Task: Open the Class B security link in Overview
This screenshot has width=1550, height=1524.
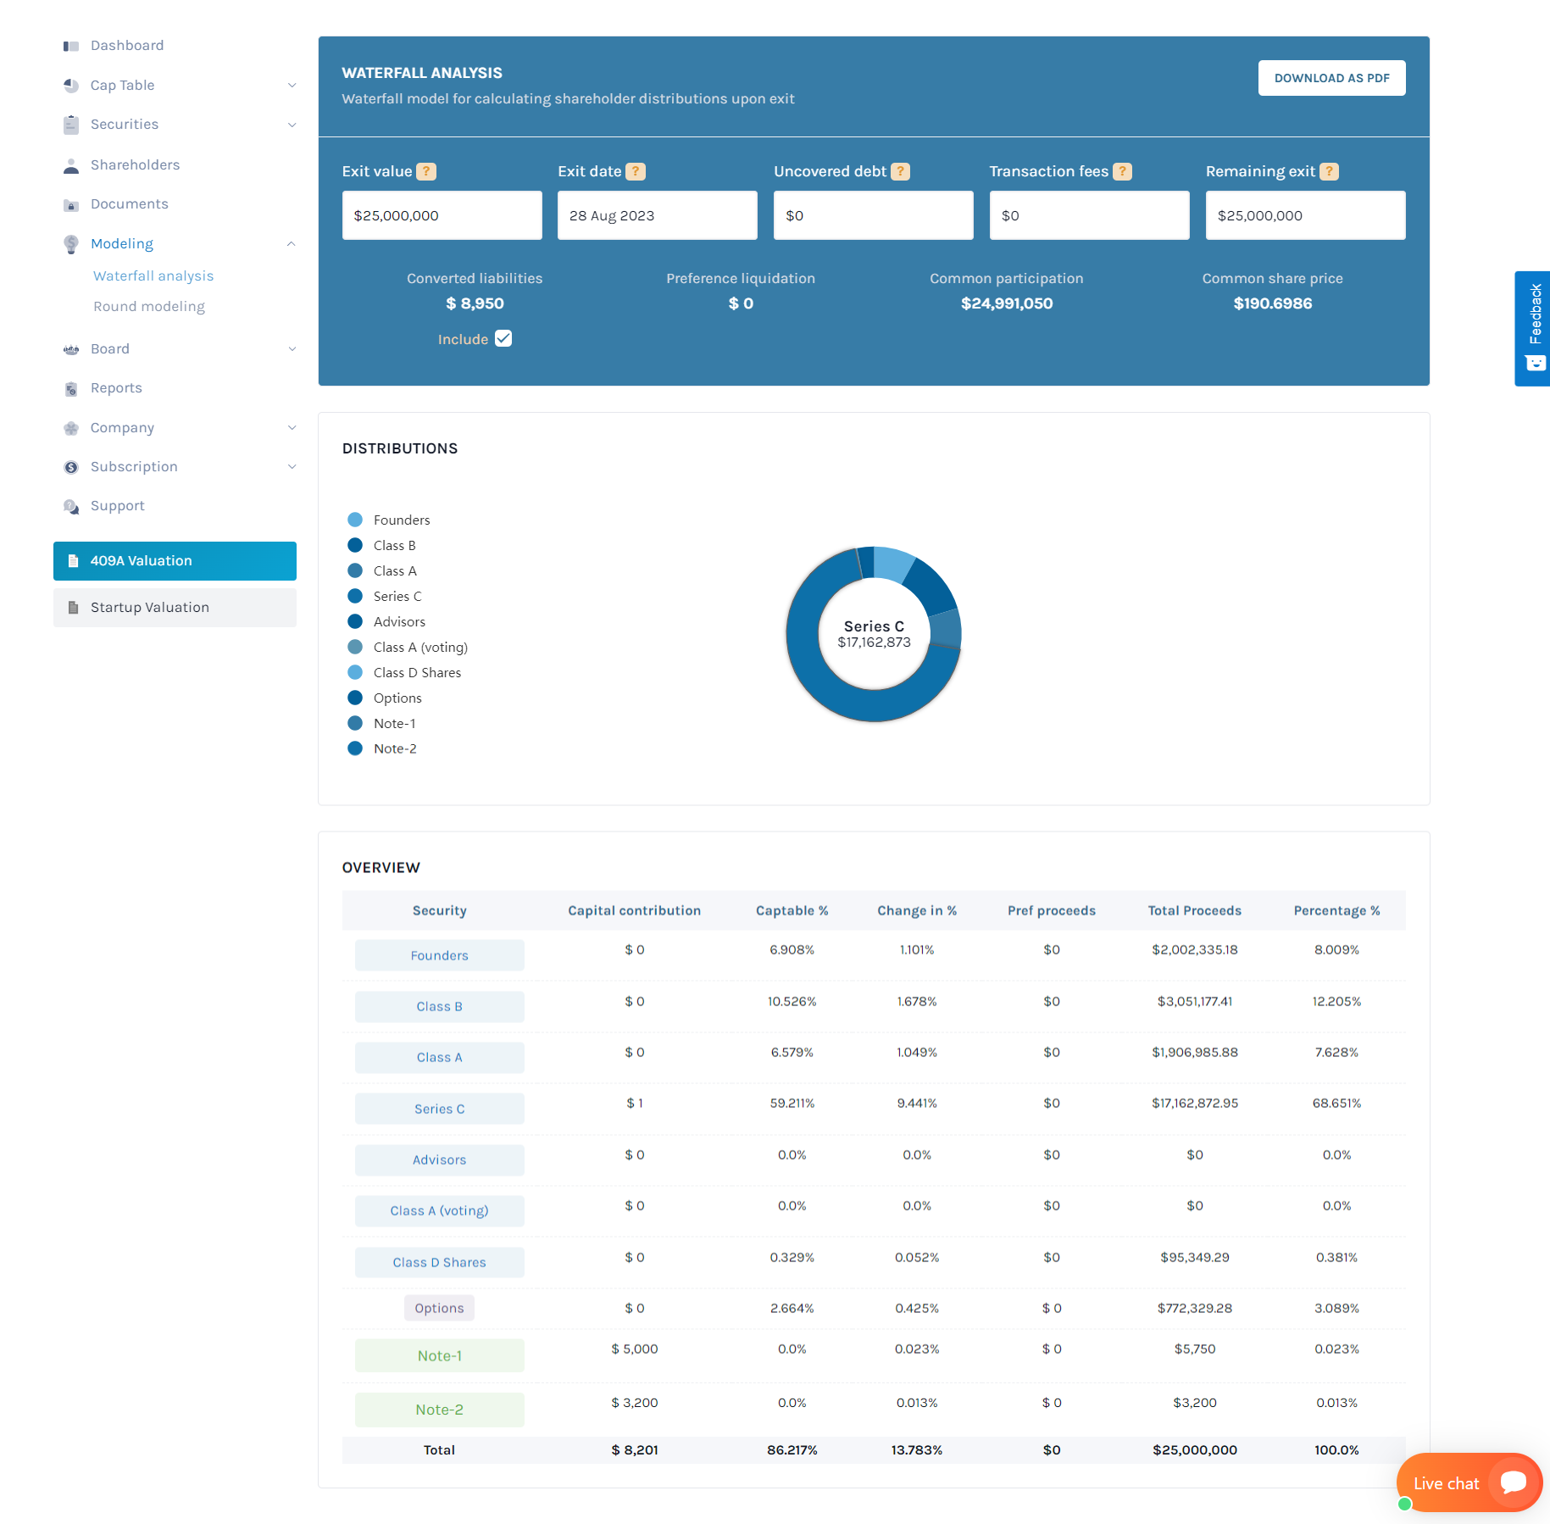Action: point(439,1006)
